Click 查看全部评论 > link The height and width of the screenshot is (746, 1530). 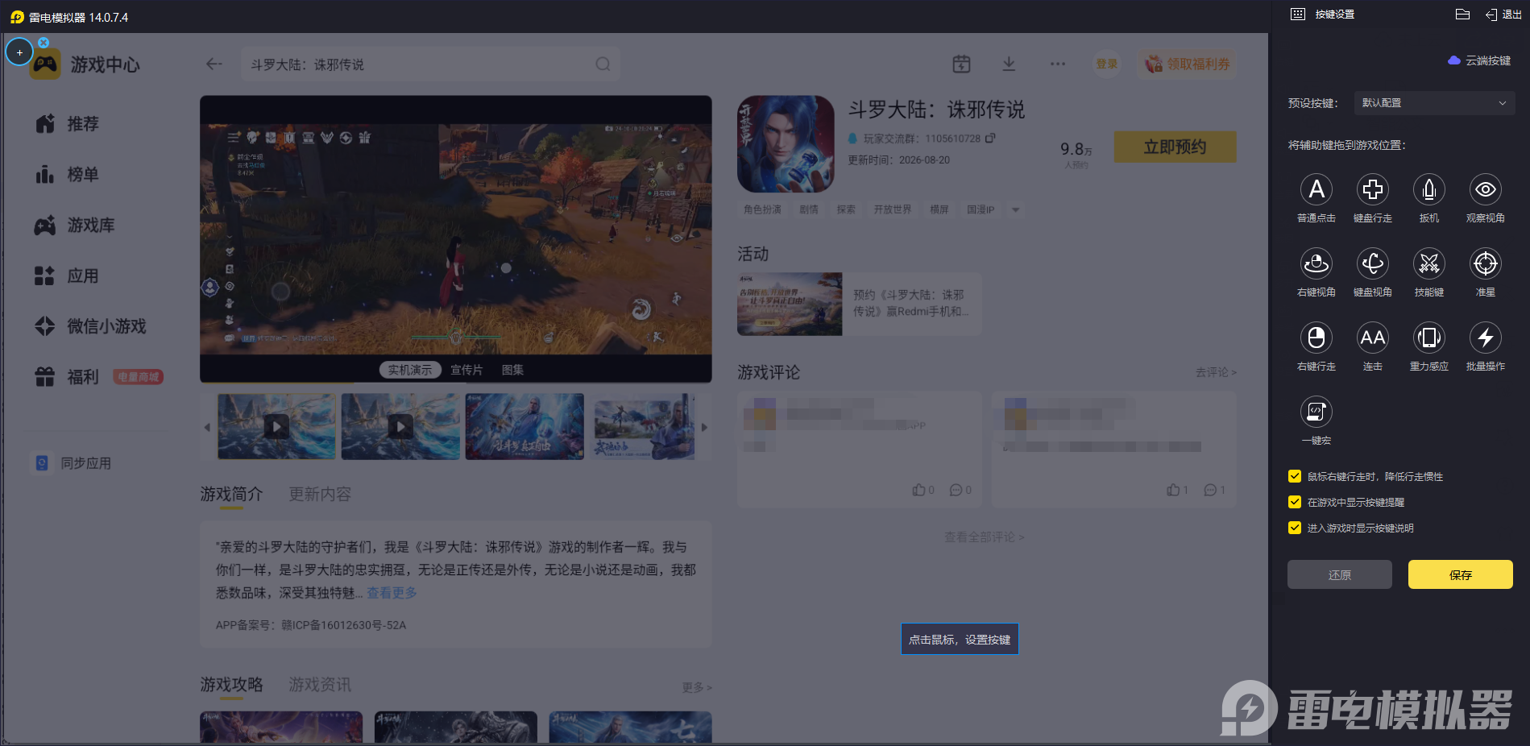coord(984,537)
